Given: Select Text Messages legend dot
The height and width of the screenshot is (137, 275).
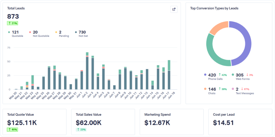Looking at the screenshot, I should pyautogui.click(x=233, y=89).
